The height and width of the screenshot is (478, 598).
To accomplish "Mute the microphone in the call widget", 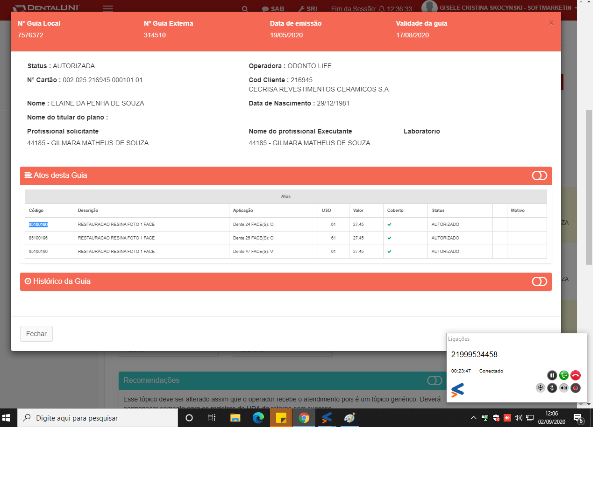I will coord(552,388).
